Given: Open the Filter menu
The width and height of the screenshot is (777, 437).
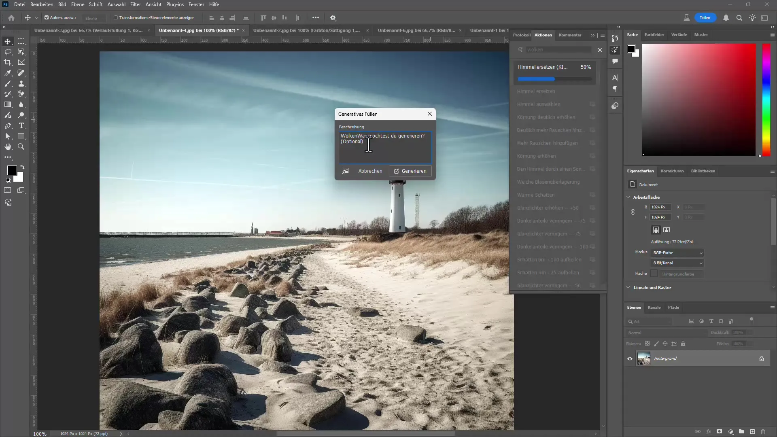Looking at the screenshot, I should (x=135, y=4).
